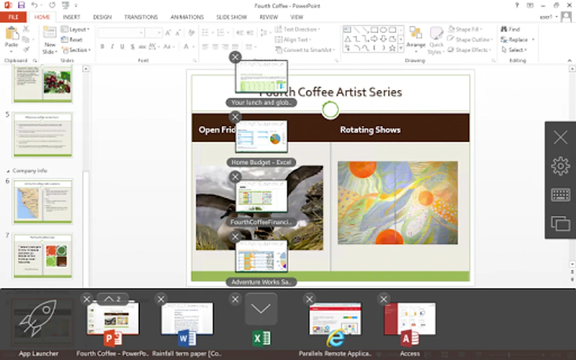
Task: Open the font size combo box
Action: (x=154, y=33)
